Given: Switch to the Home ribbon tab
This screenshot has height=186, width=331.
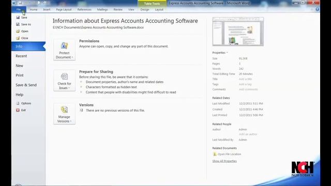Looking at the screenshot, I should [33, 9].
